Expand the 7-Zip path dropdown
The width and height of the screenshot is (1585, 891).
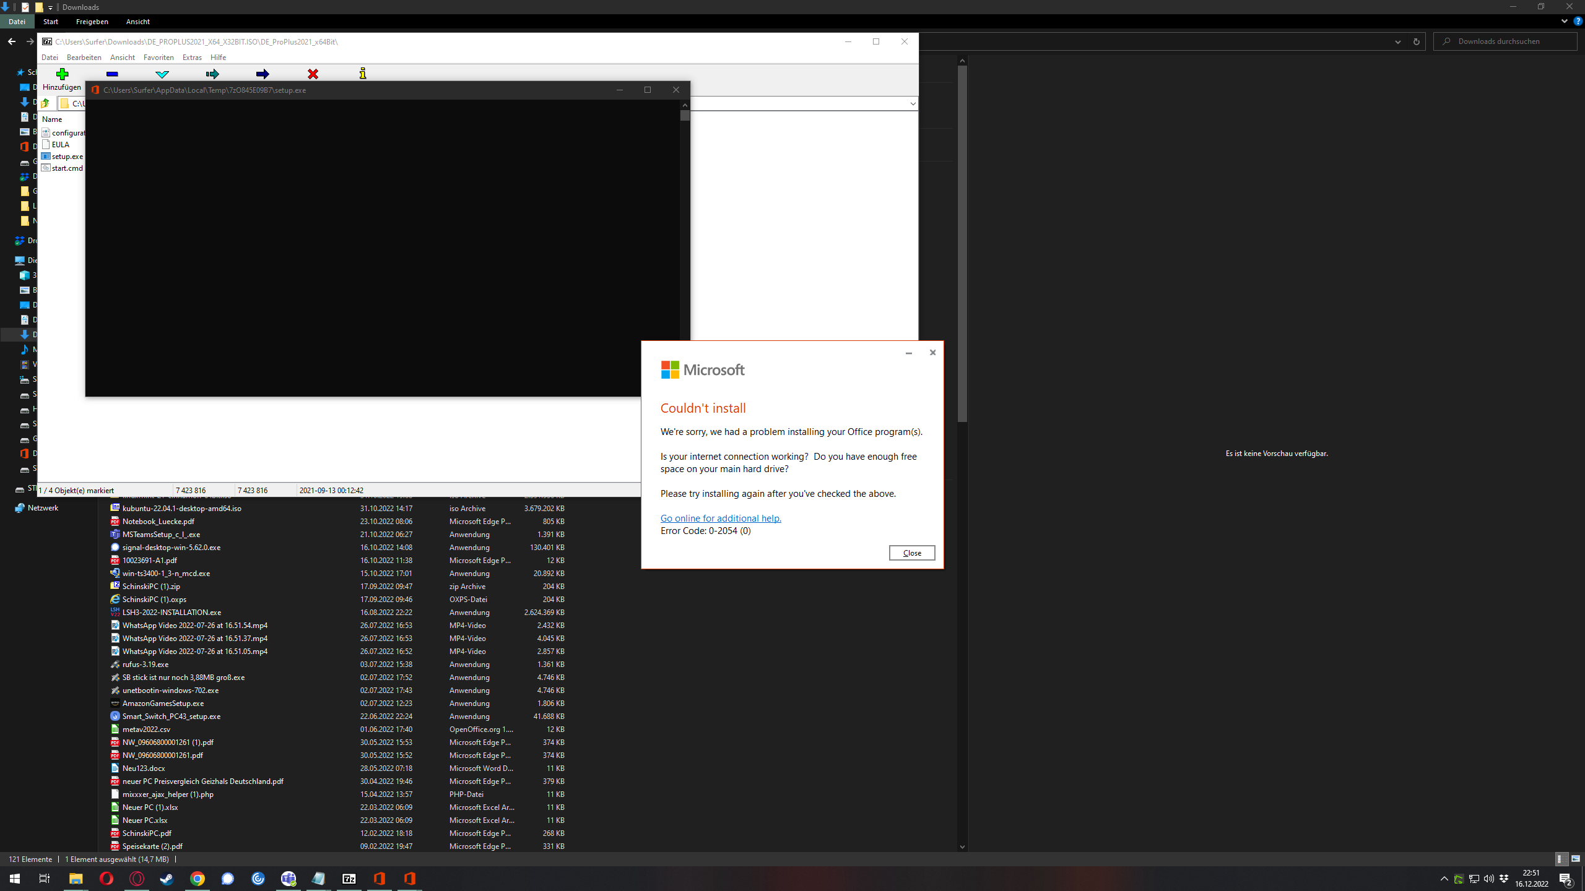tap(913, 103)
